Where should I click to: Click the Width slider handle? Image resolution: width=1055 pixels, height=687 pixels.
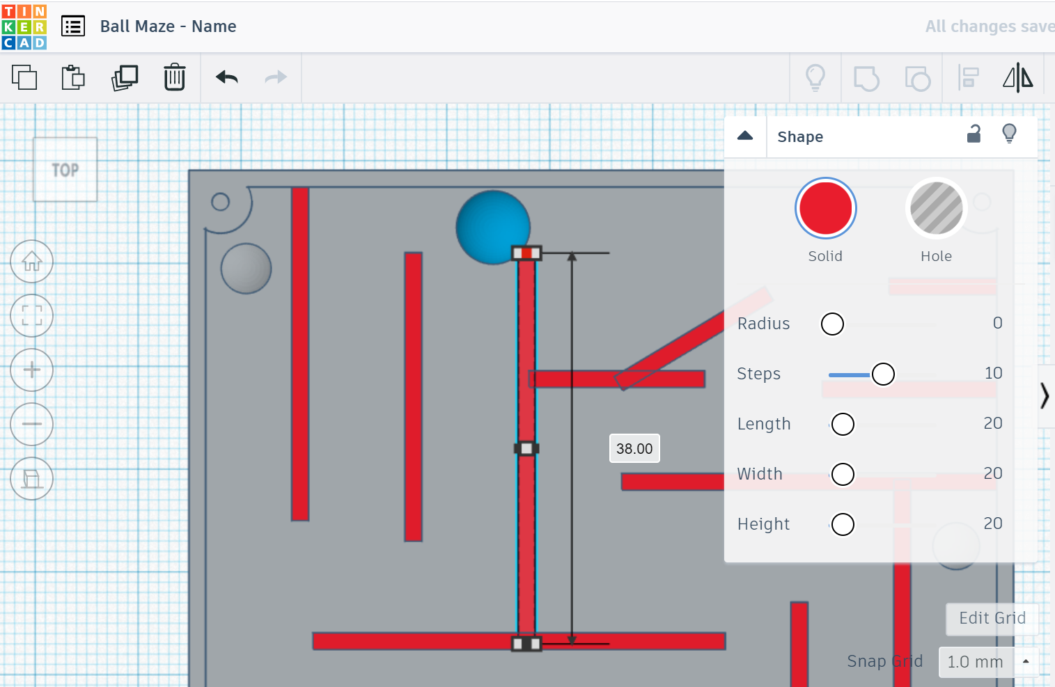click(x=843, y=474)
